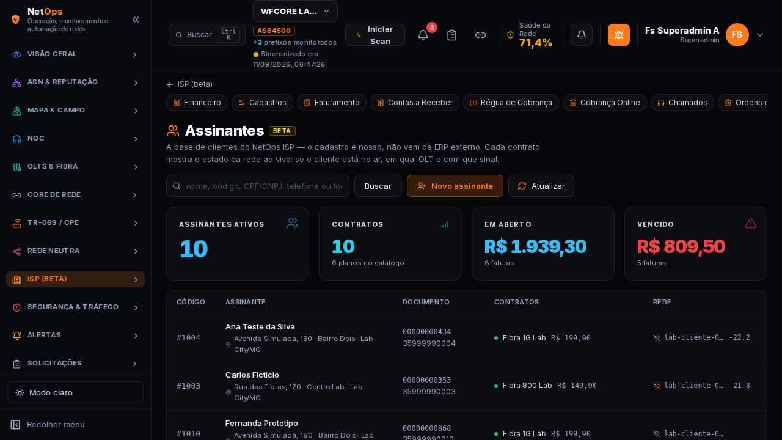Focus subscriber search input field
Screen dimensions: 782x440
pyautogui.click(x=258, y=186)
